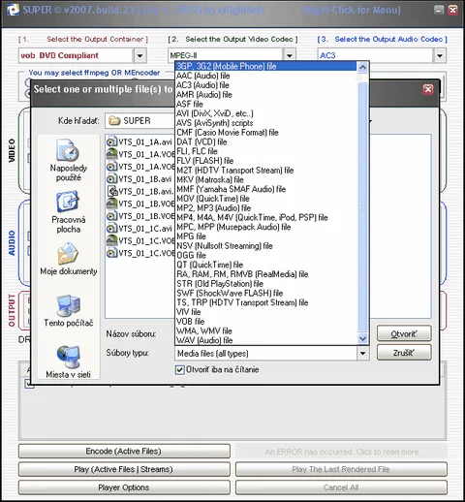Viewport: 465px width, 502px height.
Task: Click Play (Active Files | Streams) button
Action: 124,469
